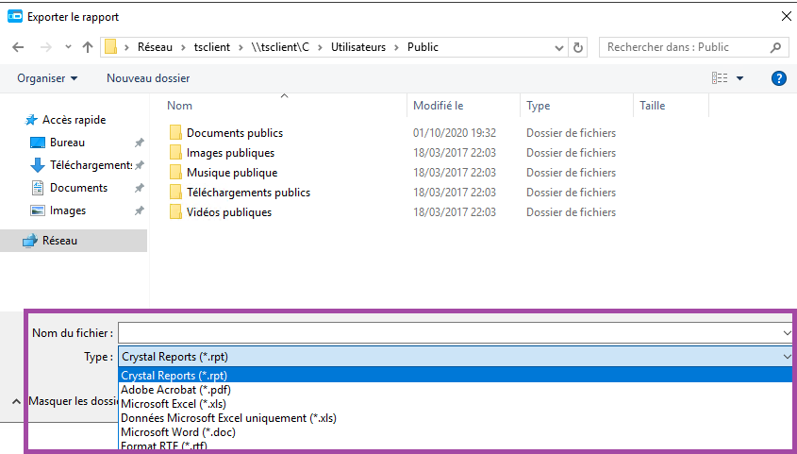Select the Images publiques folder

[230, 153]
